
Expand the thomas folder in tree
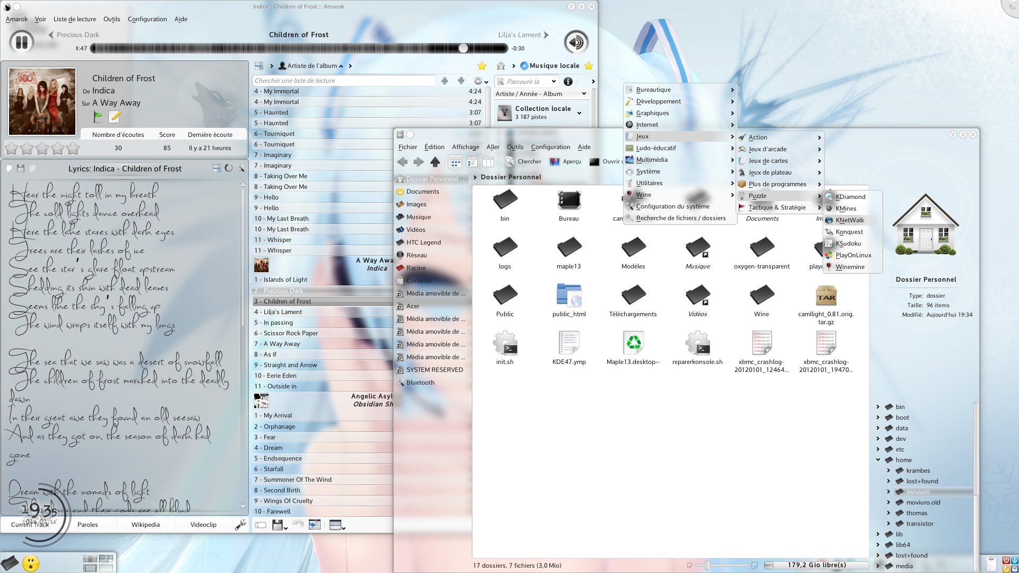click(888, 513)
